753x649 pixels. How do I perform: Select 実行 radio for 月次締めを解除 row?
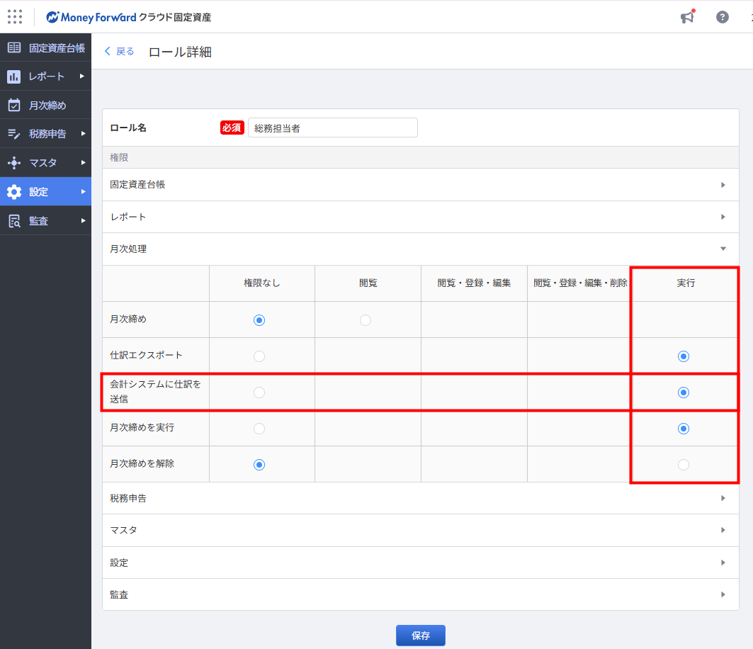(683, 465)
